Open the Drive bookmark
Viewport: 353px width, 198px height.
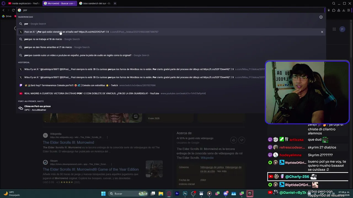[7, 16]
